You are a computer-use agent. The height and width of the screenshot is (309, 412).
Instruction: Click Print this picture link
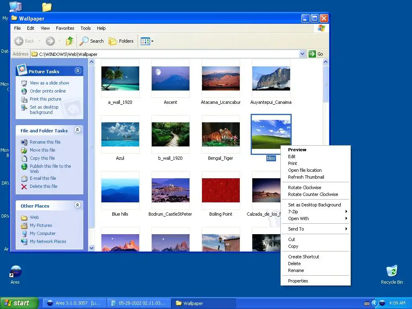tap(45, 99)
